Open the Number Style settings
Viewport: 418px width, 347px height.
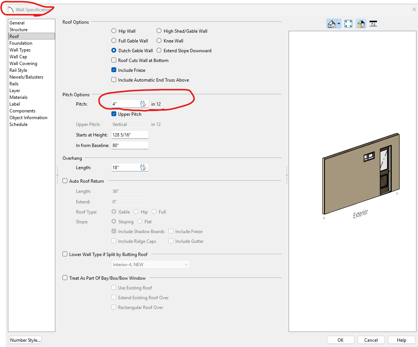coord(26,340)
